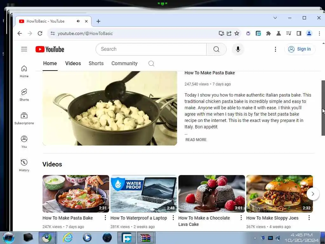The image size is (325, 244).
Task: Open a new browser tab
Action: tap(98, 21)
